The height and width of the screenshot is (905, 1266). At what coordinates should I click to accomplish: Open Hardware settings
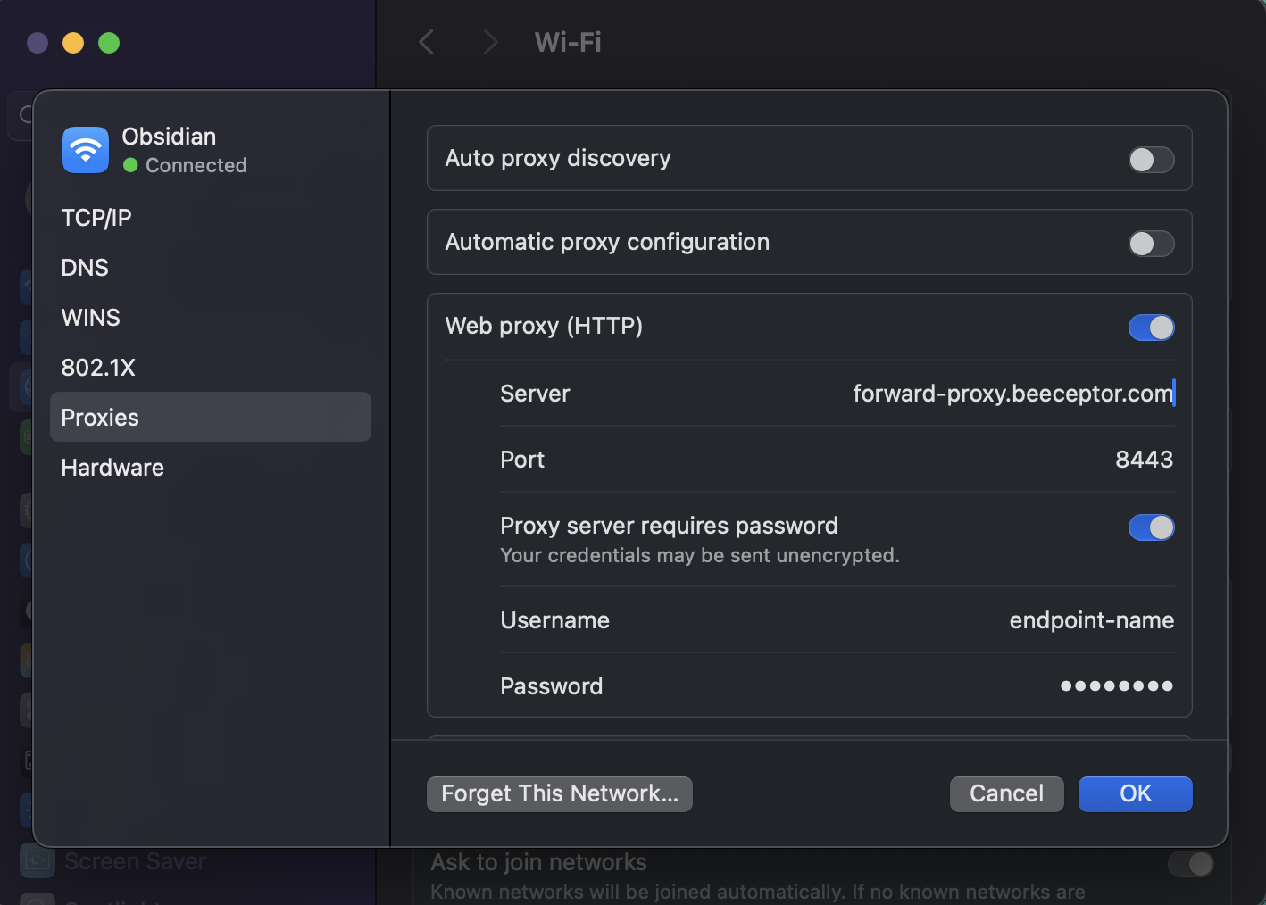coord(112,467)
